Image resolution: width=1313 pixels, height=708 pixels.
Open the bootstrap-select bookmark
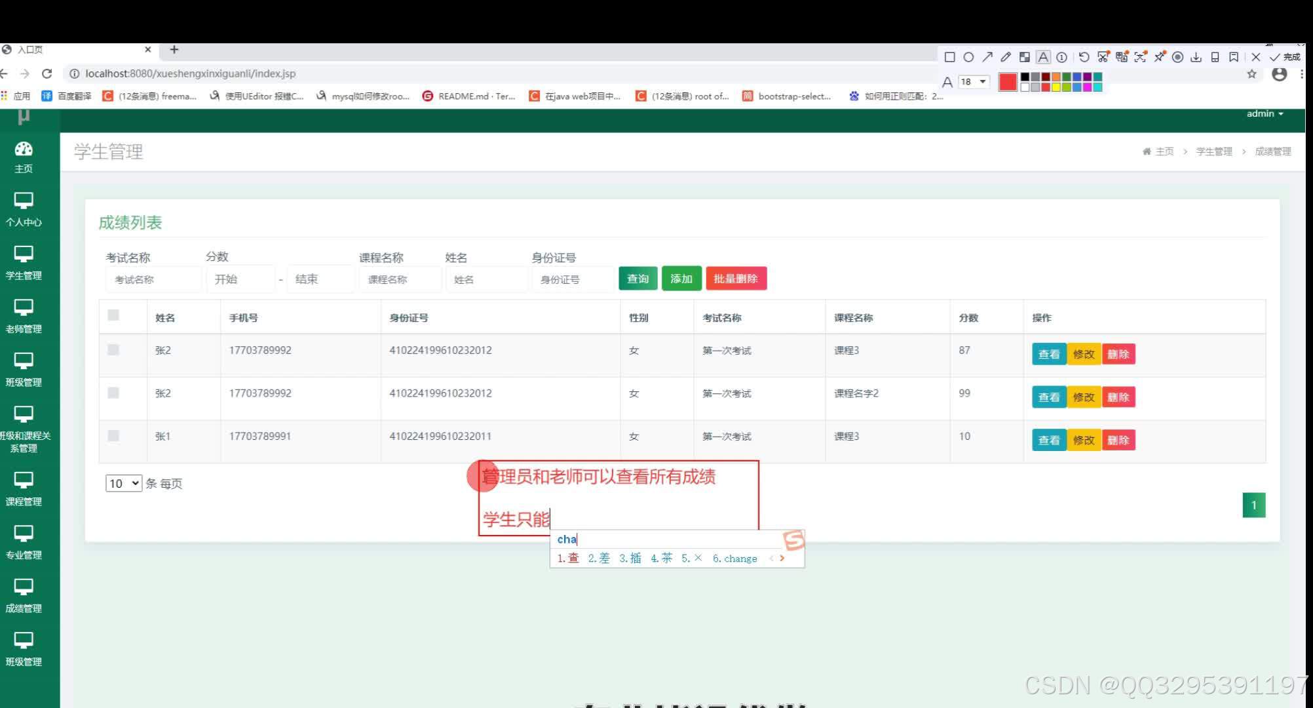786,96
